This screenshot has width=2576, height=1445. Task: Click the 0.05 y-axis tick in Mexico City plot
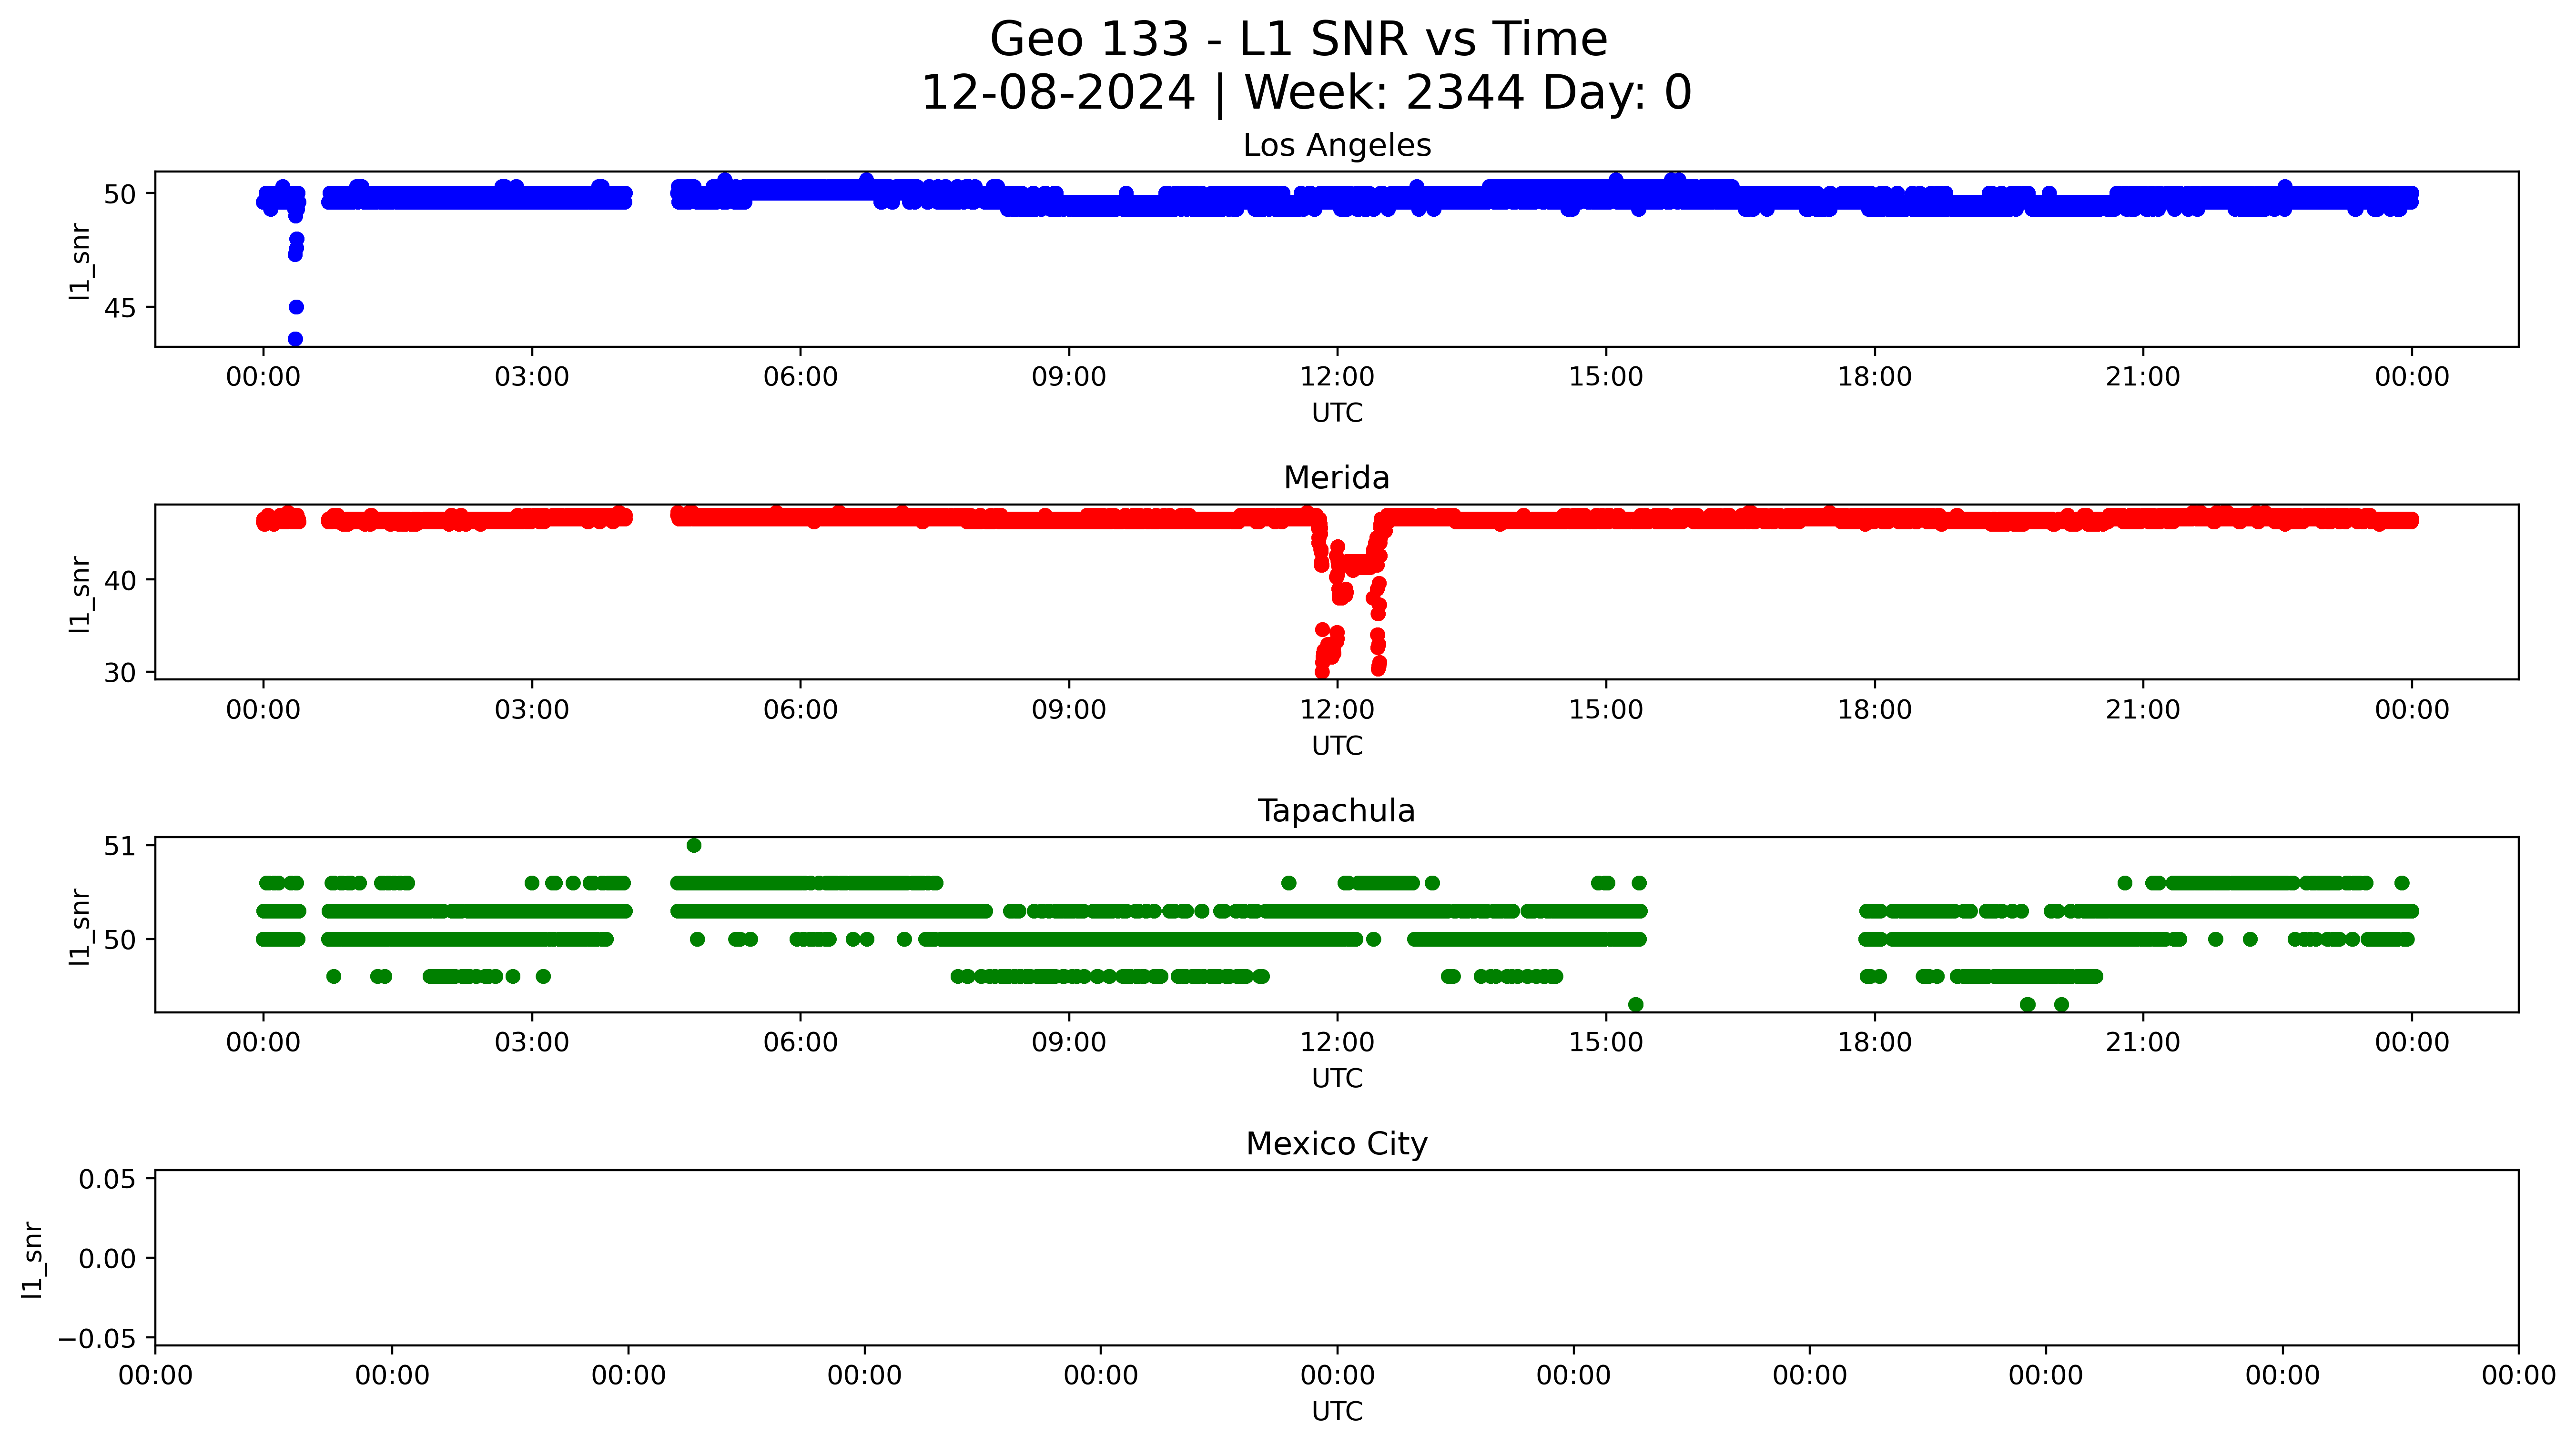coord(107,1180)
